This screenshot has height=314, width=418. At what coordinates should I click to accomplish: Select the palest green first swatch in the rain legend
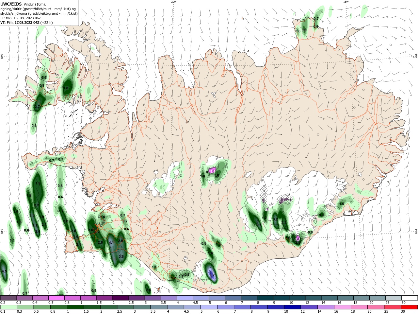pos(8,307)
